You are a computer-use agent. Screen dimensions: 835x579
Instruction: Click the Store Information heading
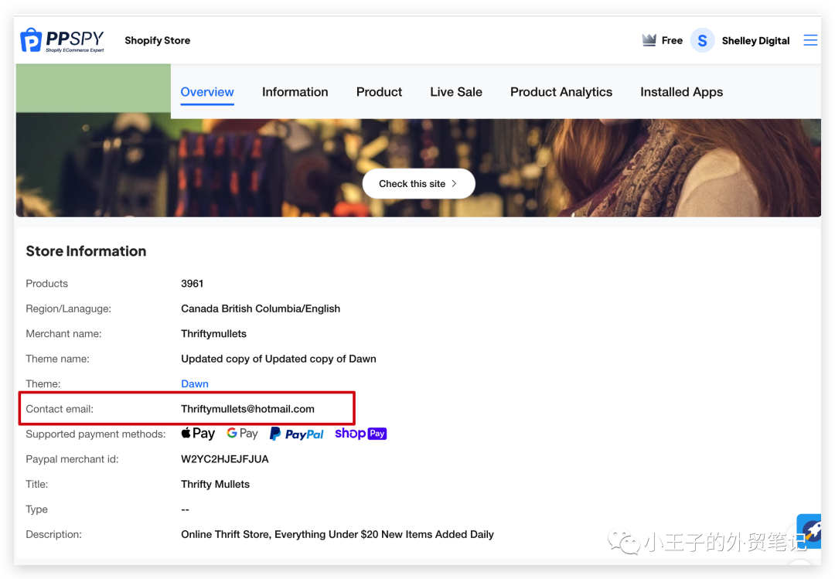click(87, 251)
